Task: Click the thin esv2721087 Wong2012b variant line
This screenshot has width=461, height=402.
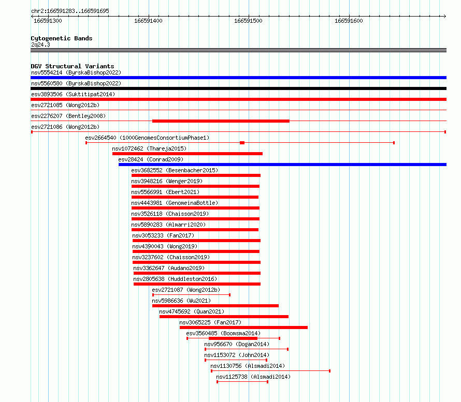Action: [192, 295]
